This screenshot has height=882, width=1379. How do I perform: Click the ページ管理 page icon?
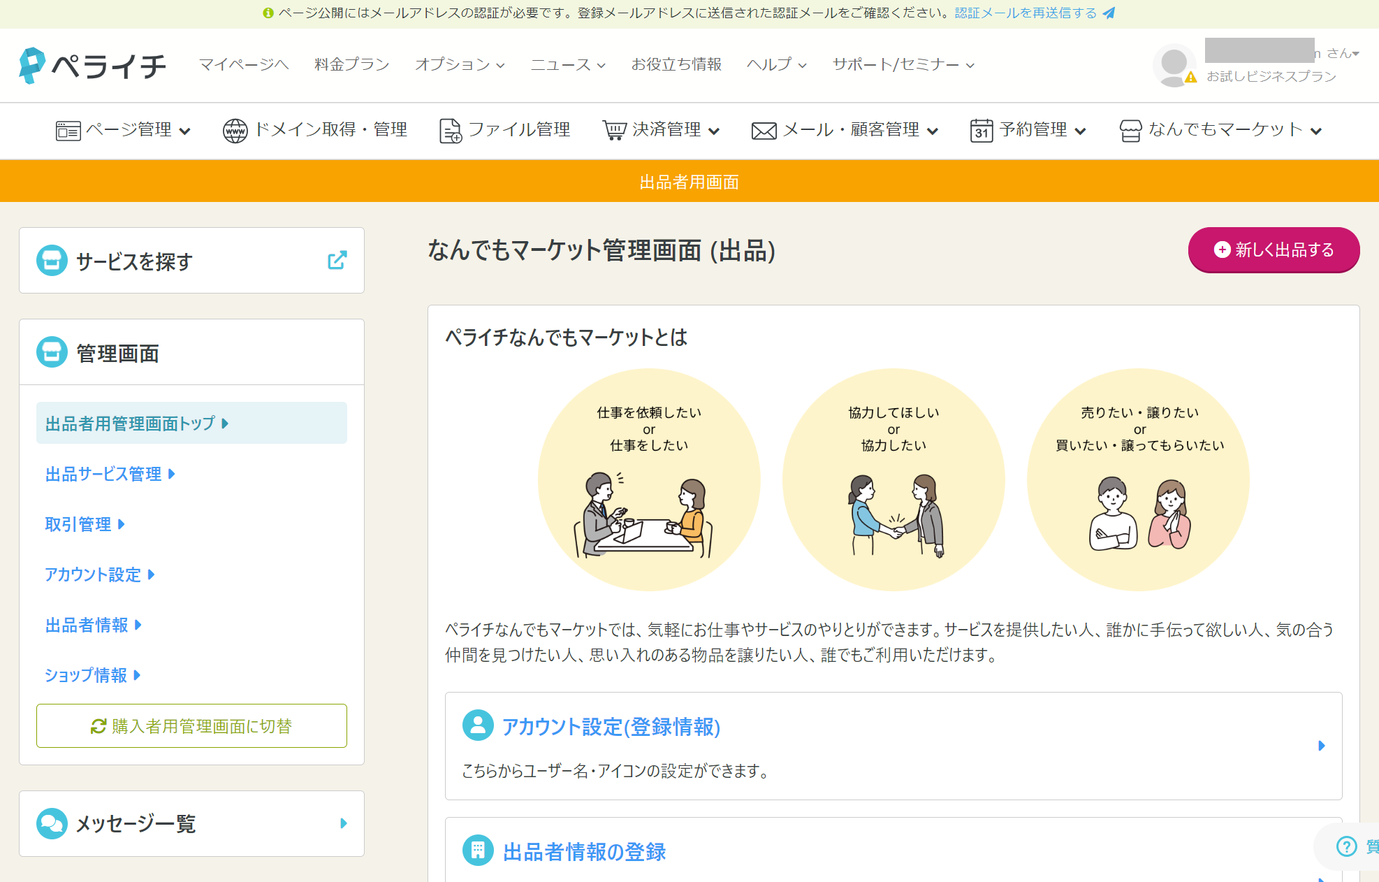[68, 131]
